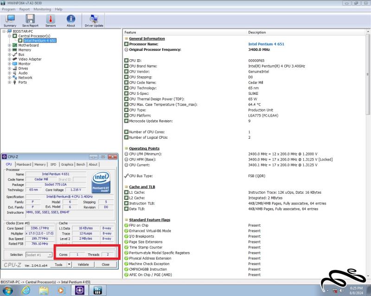371x296 pixels.
Task: Click the Intel Pentium 4 651 link
Action: pyautogui.click(x=266, y=44)
